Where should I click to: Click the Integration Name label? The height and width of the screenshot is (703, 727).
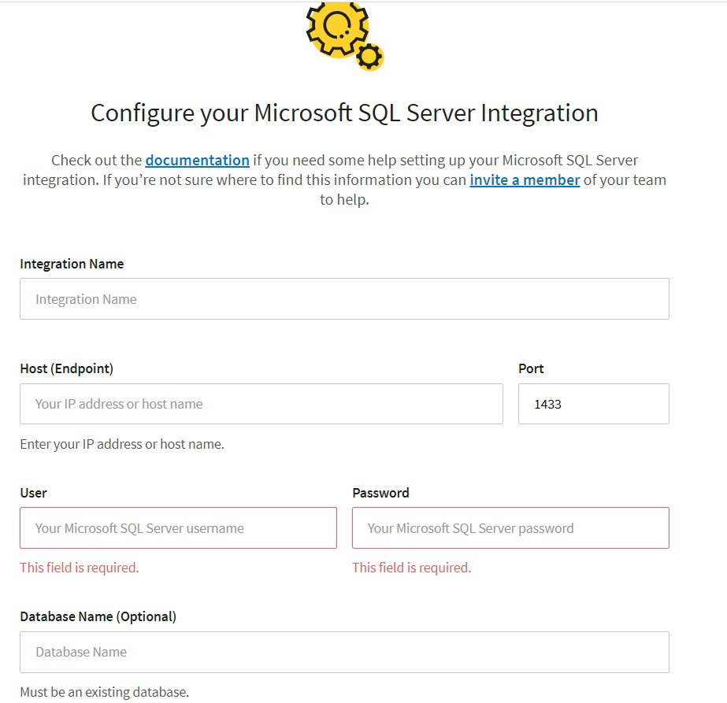coord(72,264)
